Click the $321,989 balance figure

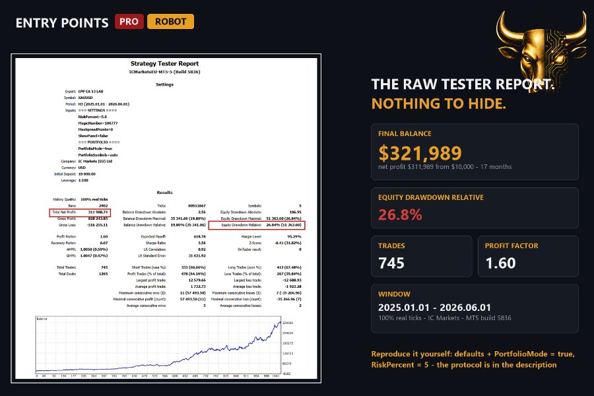[x=420, y=153]
